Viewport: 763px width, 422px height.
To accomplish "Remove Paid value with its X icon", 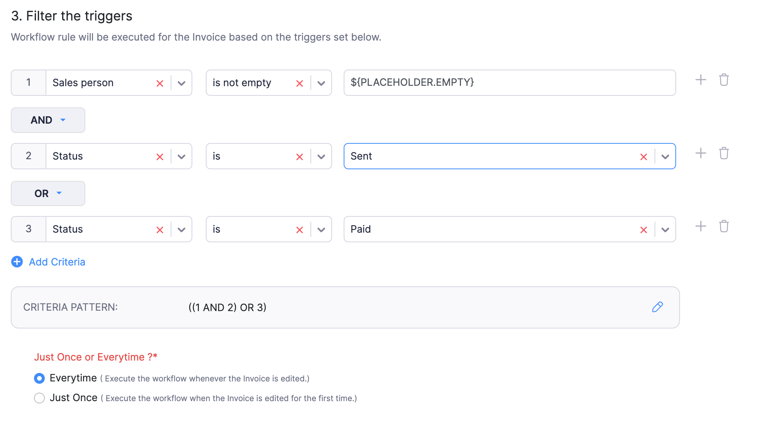I will (645, 229).
